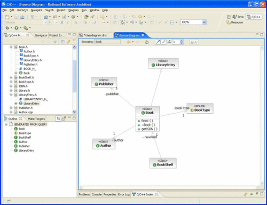
Task: Click the Link with Editor icon
Action: click(68, 42)
